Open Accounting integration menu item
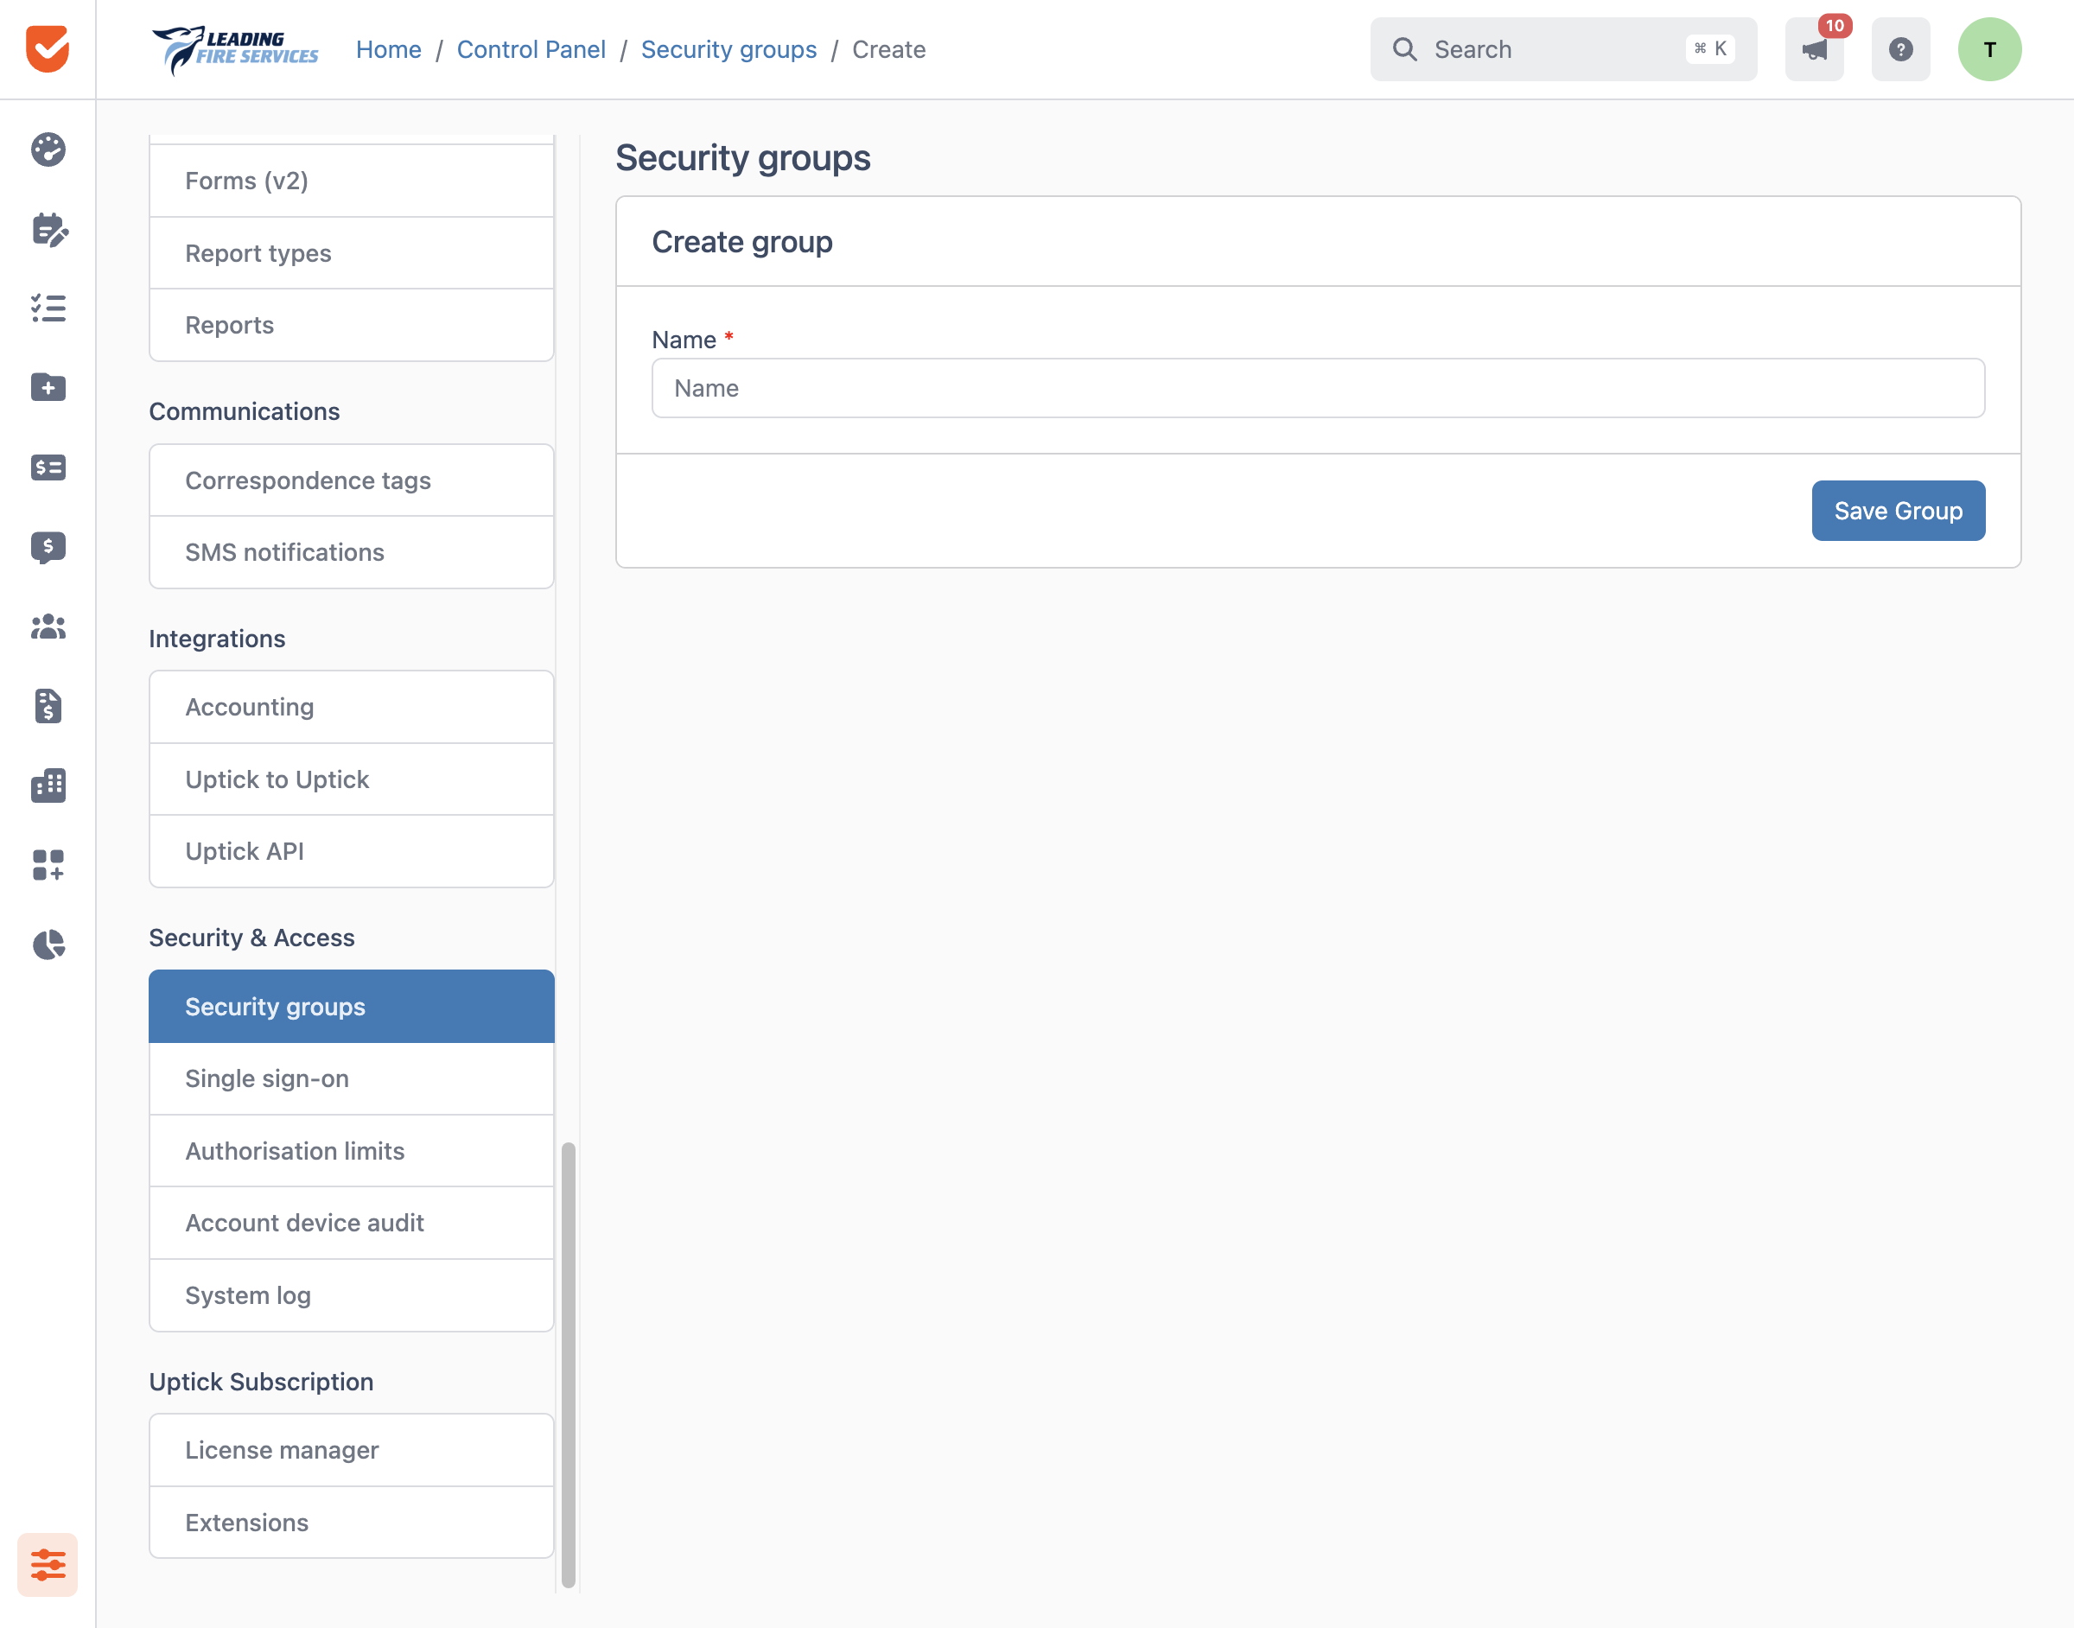The height and width of the screenshot is (1628, 2074). coord(352,707)
